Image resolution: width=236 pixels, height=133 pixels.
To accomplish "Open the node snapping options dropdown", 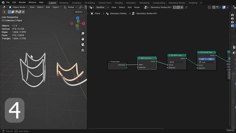I will pyautogui.click(x=218, y=7).
